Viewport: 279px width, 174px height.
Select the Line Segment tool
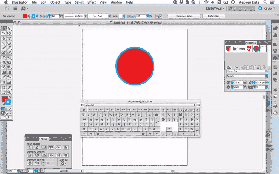click(x=4, y=43)
